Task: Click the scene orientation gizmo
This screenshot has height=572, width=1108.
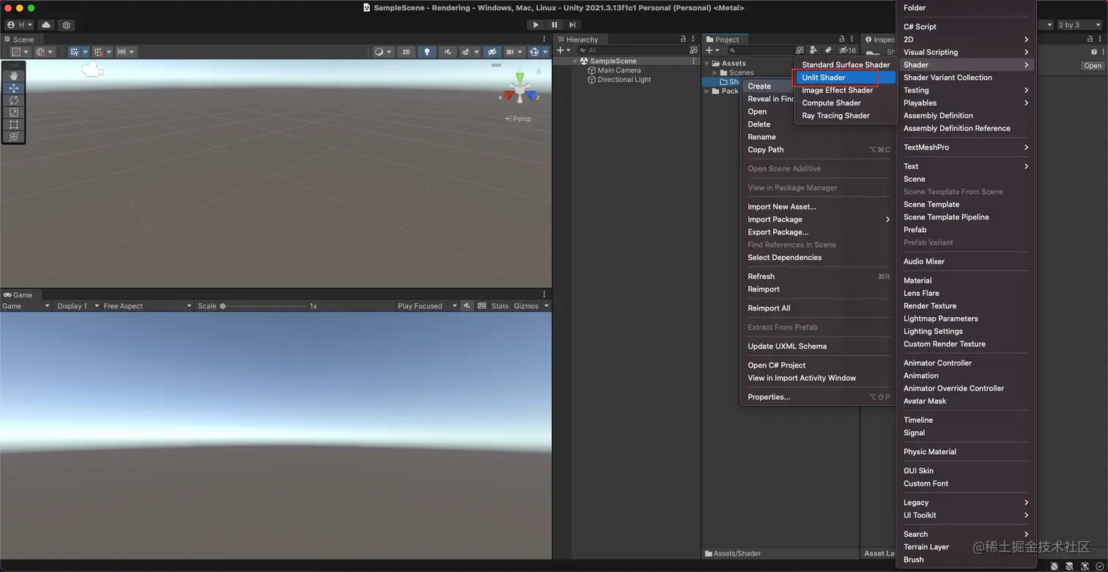Action: (x=520, y=90)
